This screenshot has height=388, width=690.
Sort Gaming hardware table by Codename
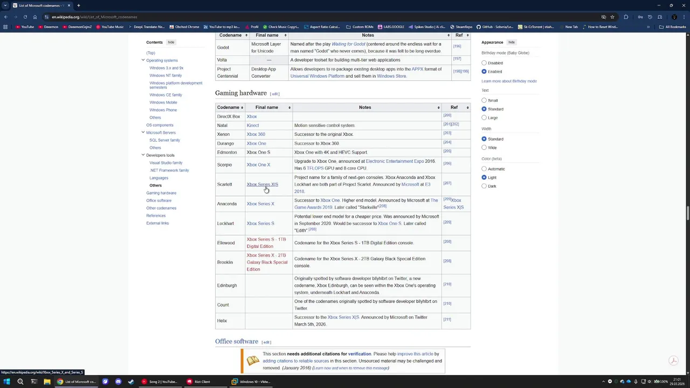[230, 107]
